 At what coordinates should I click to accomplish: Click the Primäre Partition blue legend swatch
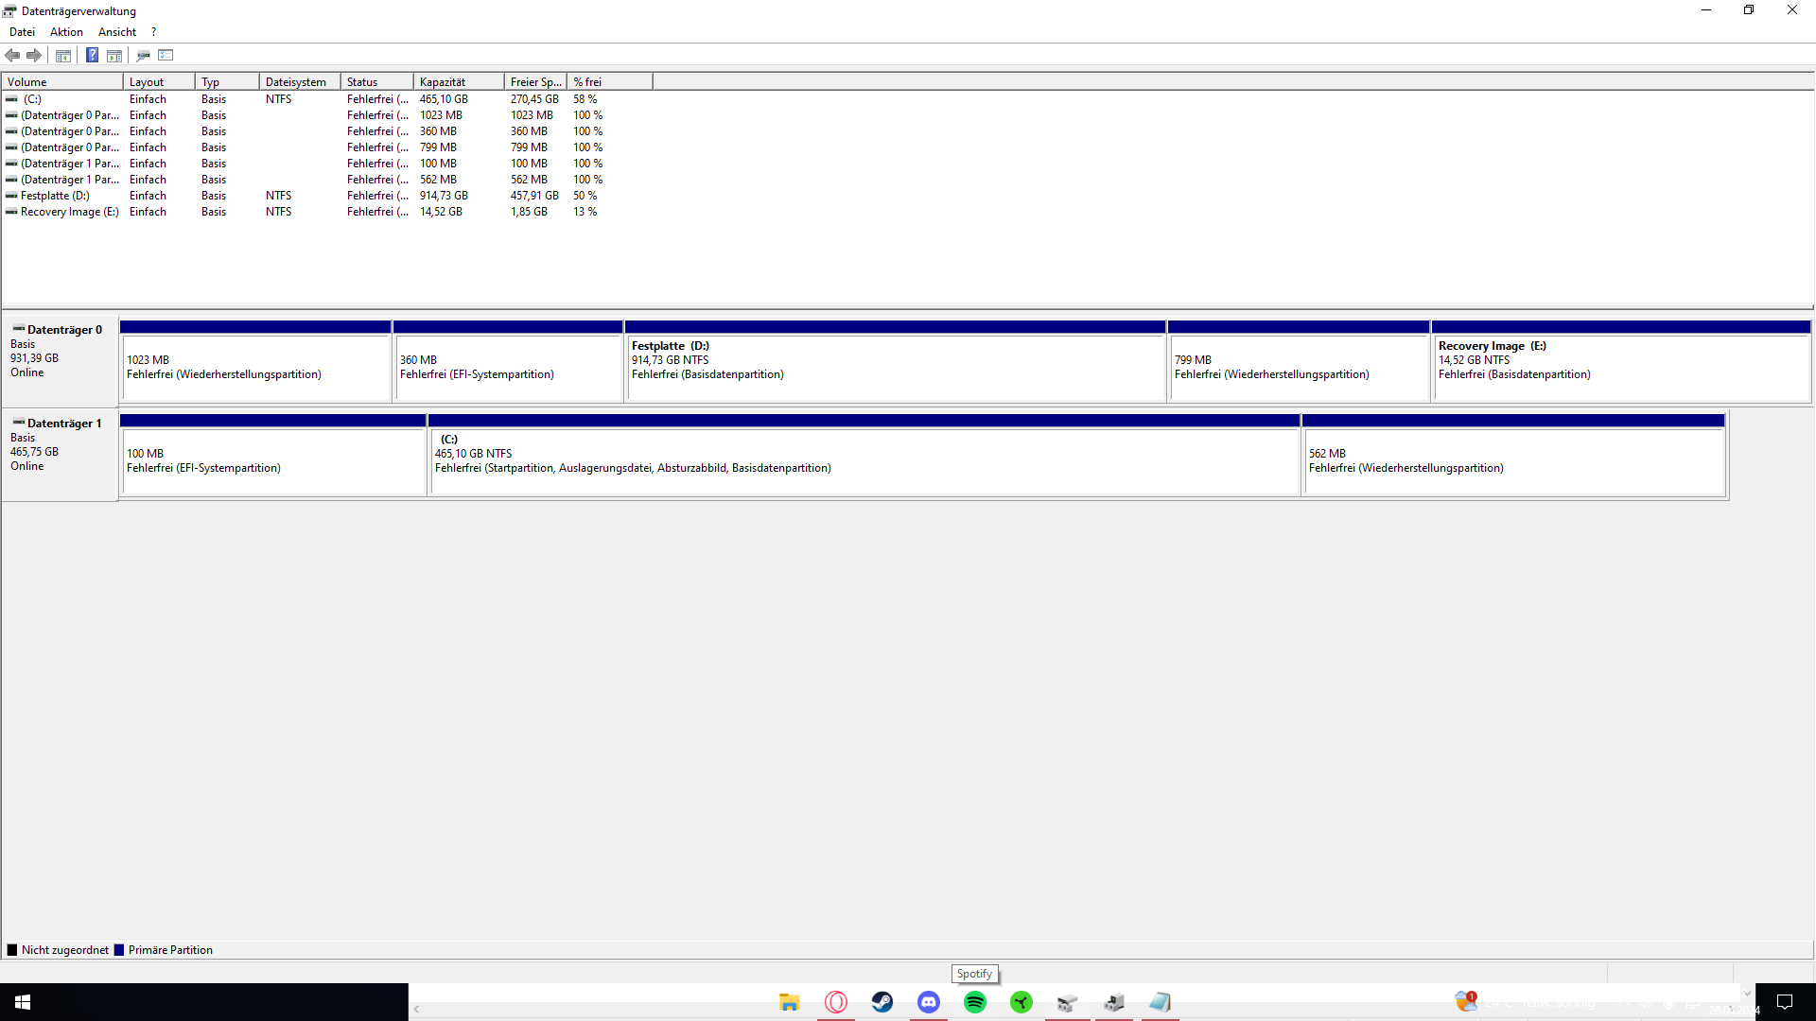pos(119,950)
